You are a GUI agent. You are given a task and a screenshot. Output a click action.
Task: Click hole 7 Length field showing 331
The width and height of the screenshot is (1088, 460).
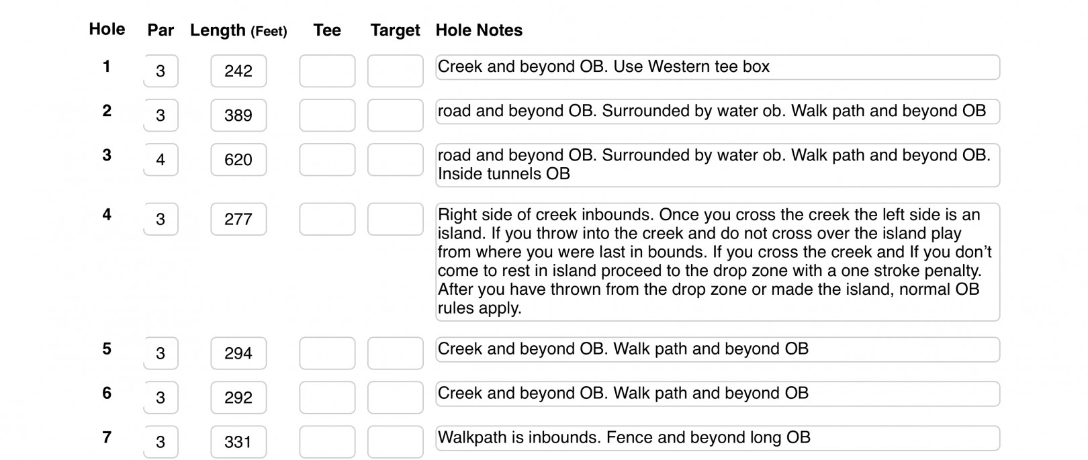(238, 442)
